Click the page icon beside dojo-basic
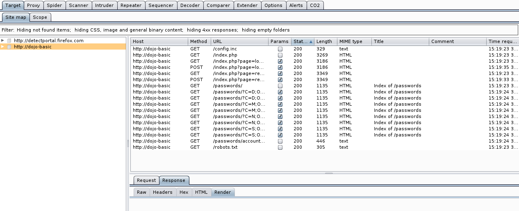The height and width of the screenshot is (211, 519). (x=9, y=47)
